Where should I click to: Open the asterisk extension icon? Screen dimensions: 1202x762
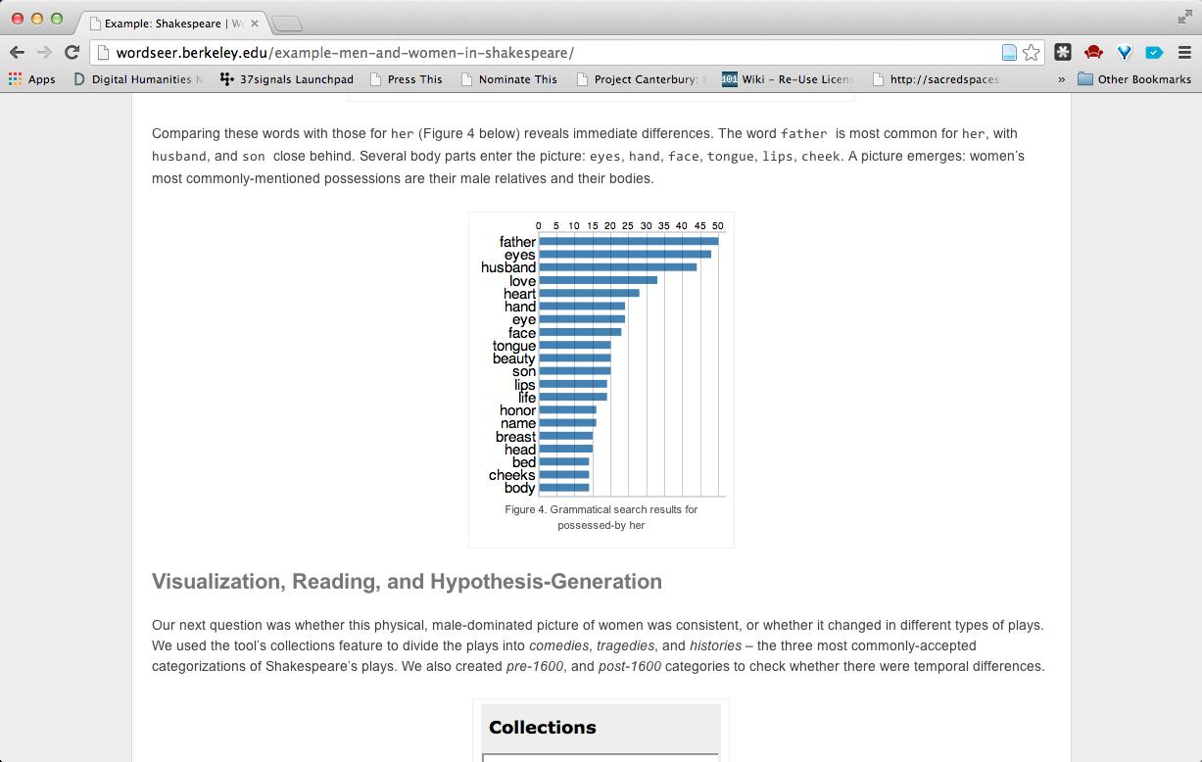[x=1063, y=53]
